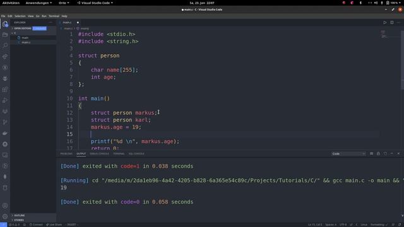The image size is (404, 227).
Task: Open the output log in editor icon
Action: click(385, 154)
